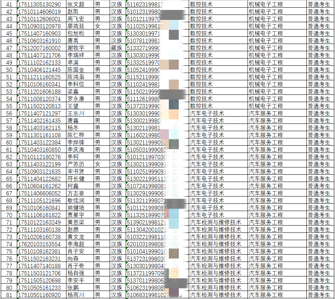This screenshot has width=335, height=299.
Task: Click 汽车服务工程 cell in row 81
Action: 266,295
